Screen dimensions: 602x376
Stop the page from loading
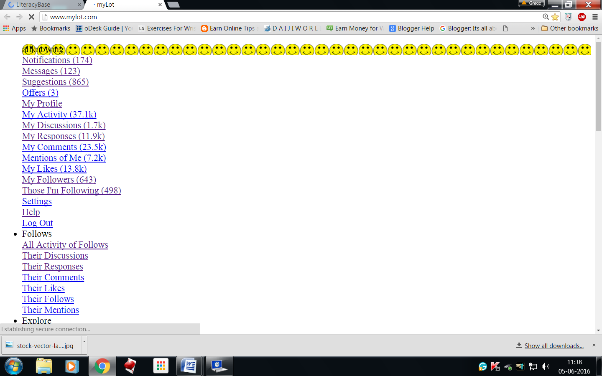point(31,17)
